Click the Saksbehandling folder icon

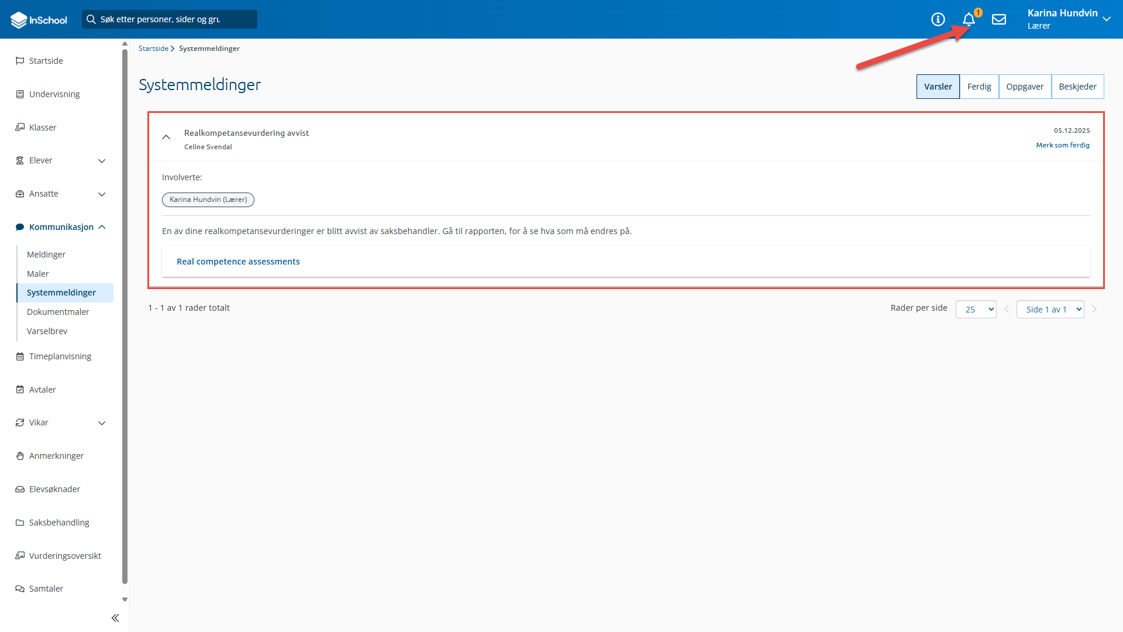20,523
